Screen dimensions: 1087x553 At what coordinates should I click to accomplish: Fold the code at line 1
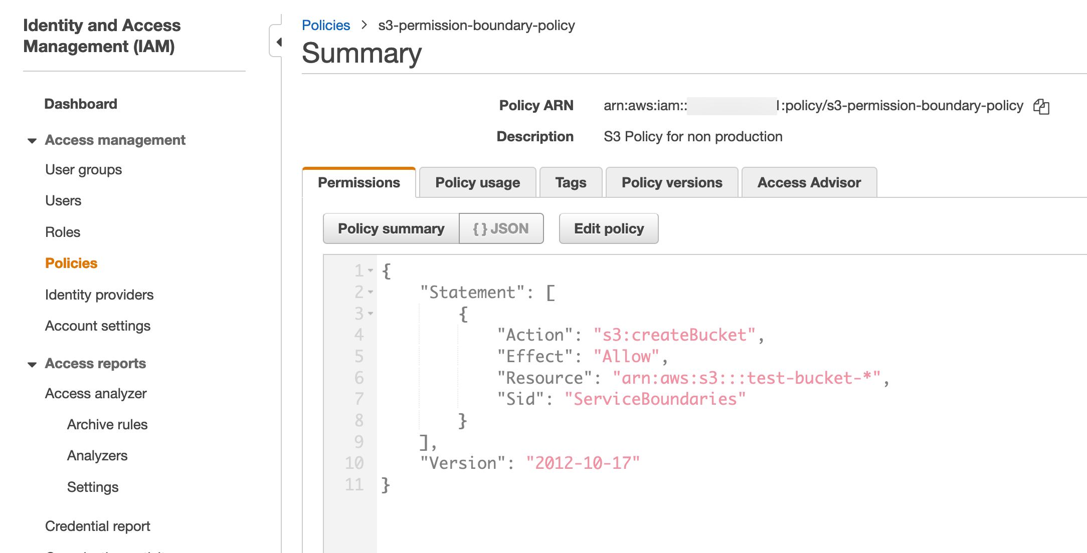(371, 270)
